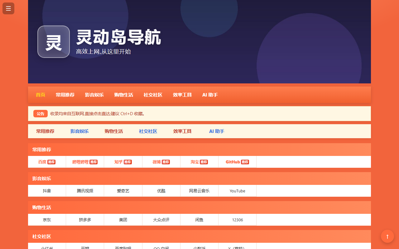Select AI 助手 in the orange navigation bar
This screenshot has width=399, height=249.
210,95
